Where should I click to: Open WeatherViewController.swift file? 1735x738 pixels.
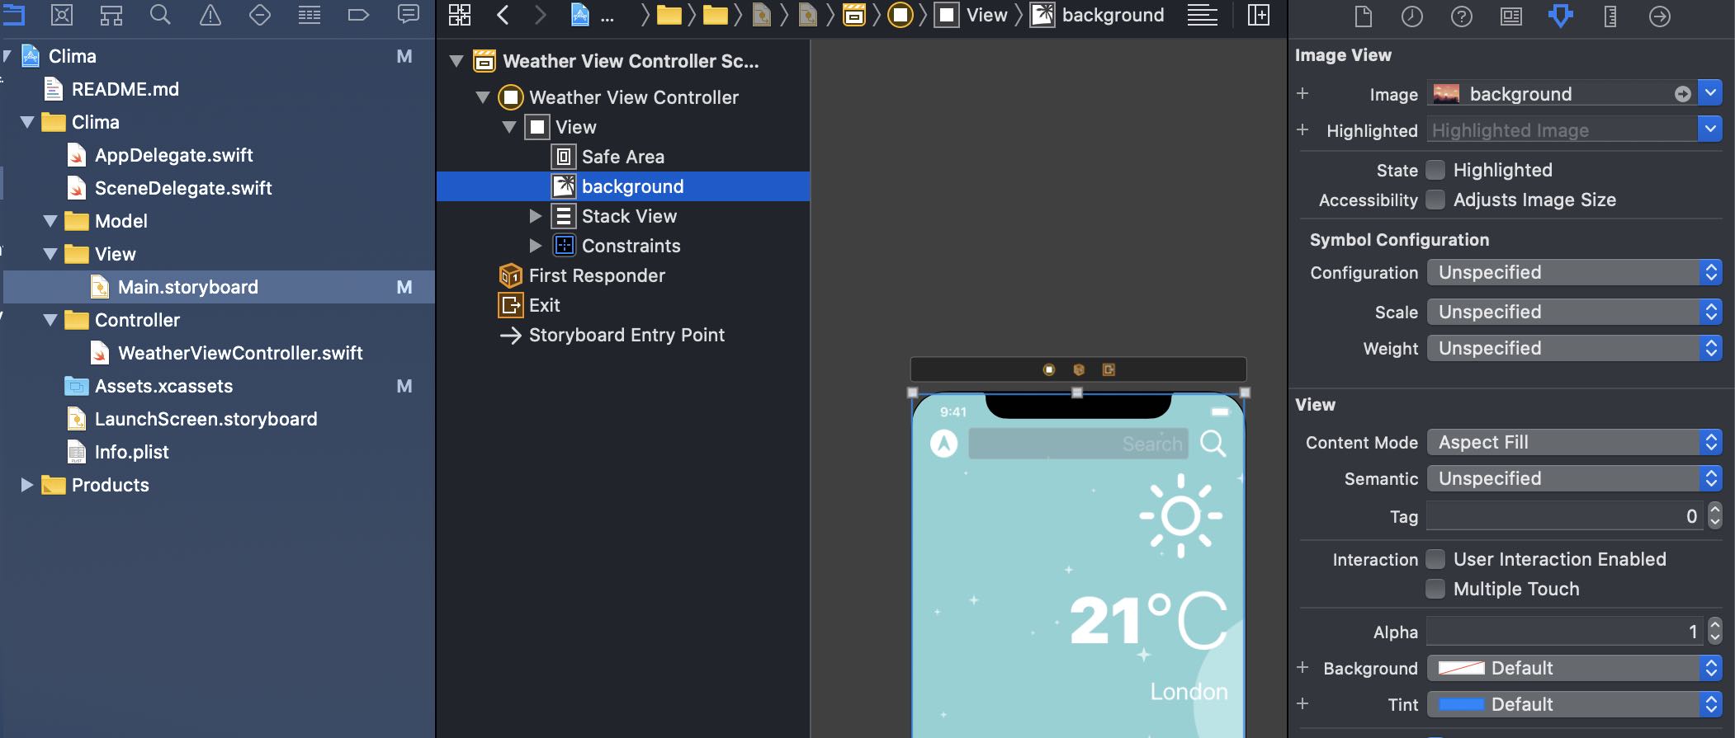pos(240,353)
